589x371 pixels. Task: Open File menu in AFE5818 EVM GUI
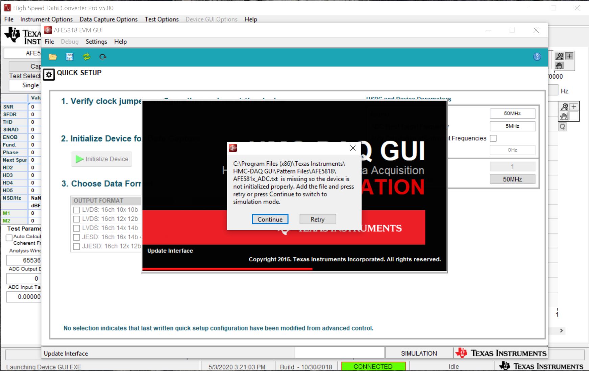49,42
